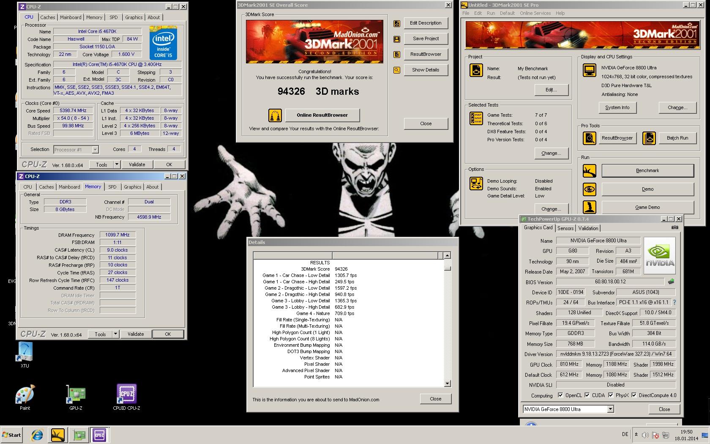
Task: Open the GPU-Z desktop shortcut
Action: (76, 397)
